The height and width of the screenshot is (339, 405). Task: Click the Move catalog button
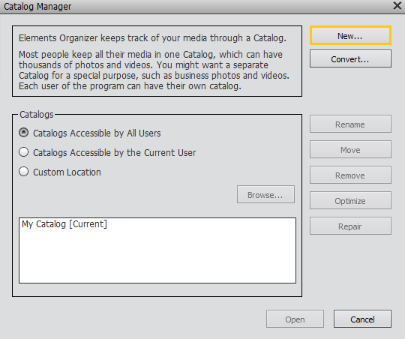click(x=350, y=149)
